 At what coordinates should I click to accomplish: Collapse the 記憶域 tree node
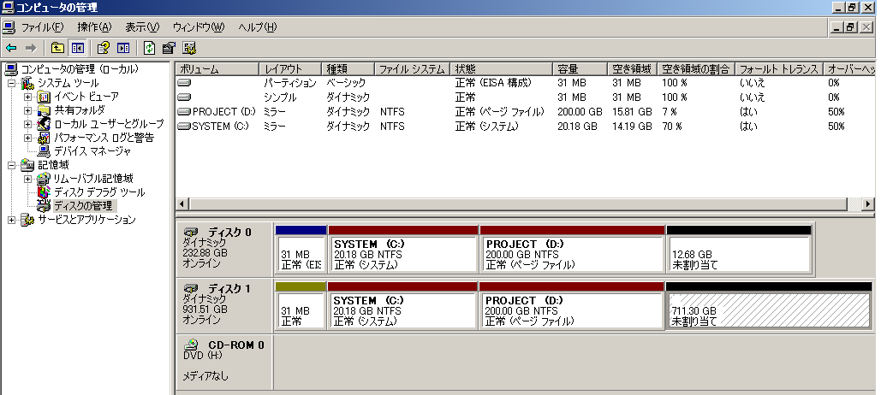click(12, 165)
